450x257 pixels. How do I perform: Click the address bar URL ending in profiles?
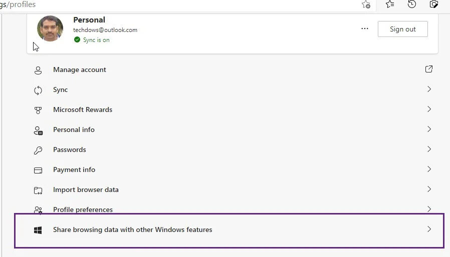click(x=18, y=4)
